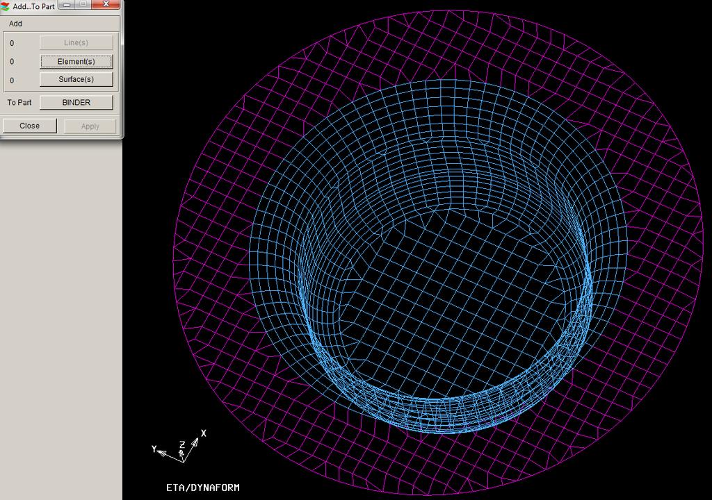The height and width of the screenshot is (500, 712).
Task: Click the maximize button of Add...To Part dialog
Action: tap(83, 5)
